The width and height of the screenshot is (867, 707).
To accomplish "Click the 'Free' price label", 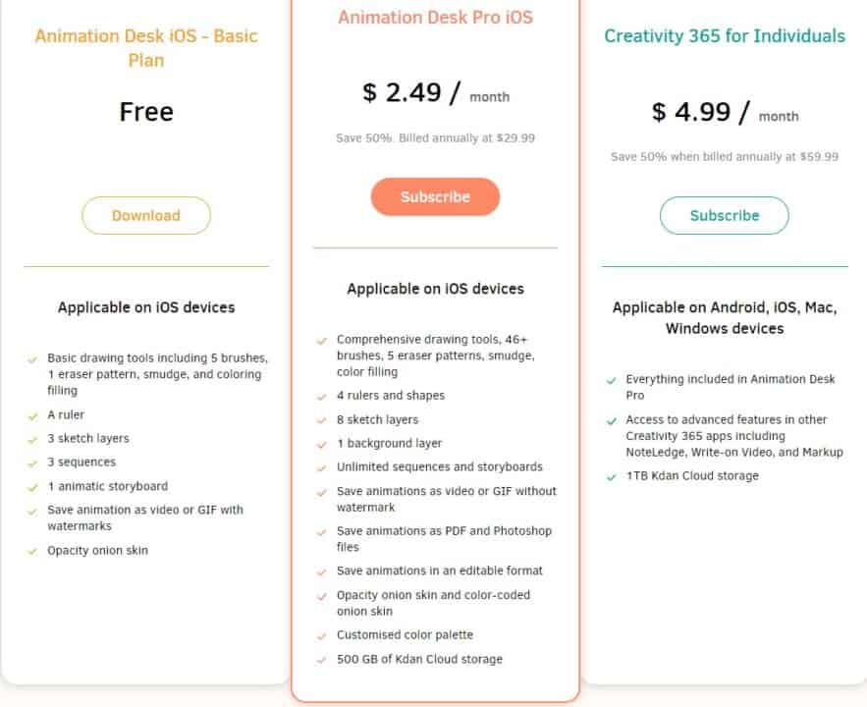I will pyautogui.click(x=145, y=112).
